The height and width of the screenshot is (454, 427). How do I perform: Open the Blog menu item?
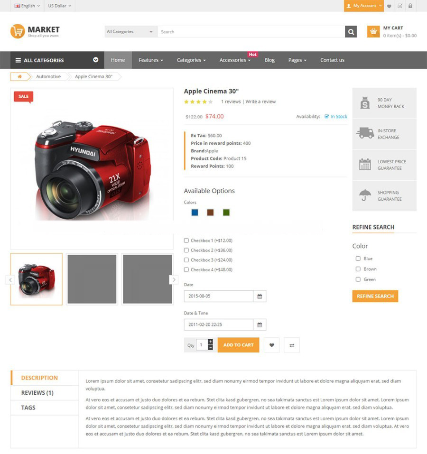tap(269, 60)
